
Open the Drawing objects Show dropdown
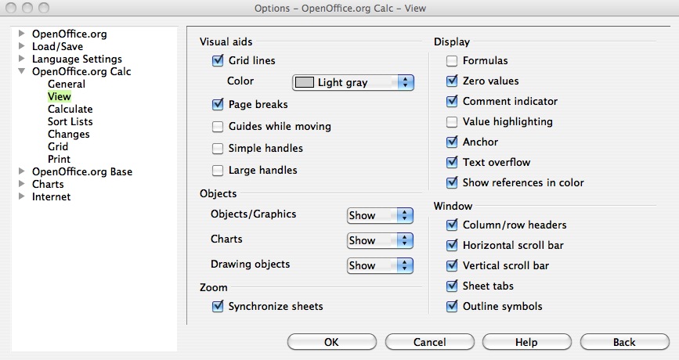pos(380,265)
